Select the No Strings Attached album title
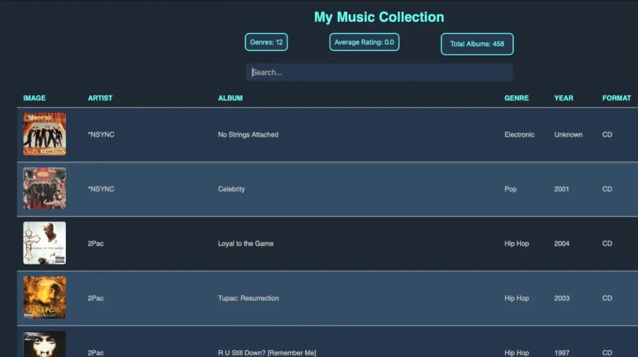 [x=248, y=135]
